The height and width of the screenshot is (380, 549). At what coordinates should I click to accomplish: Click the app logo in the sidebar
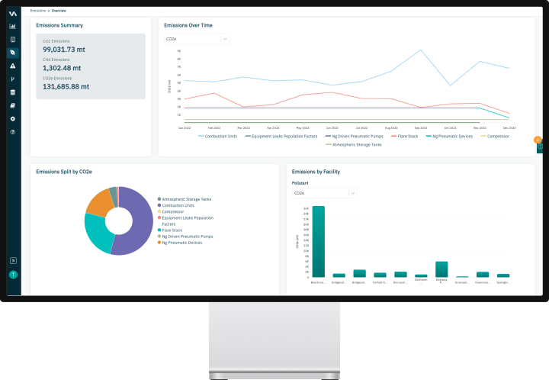13,14
